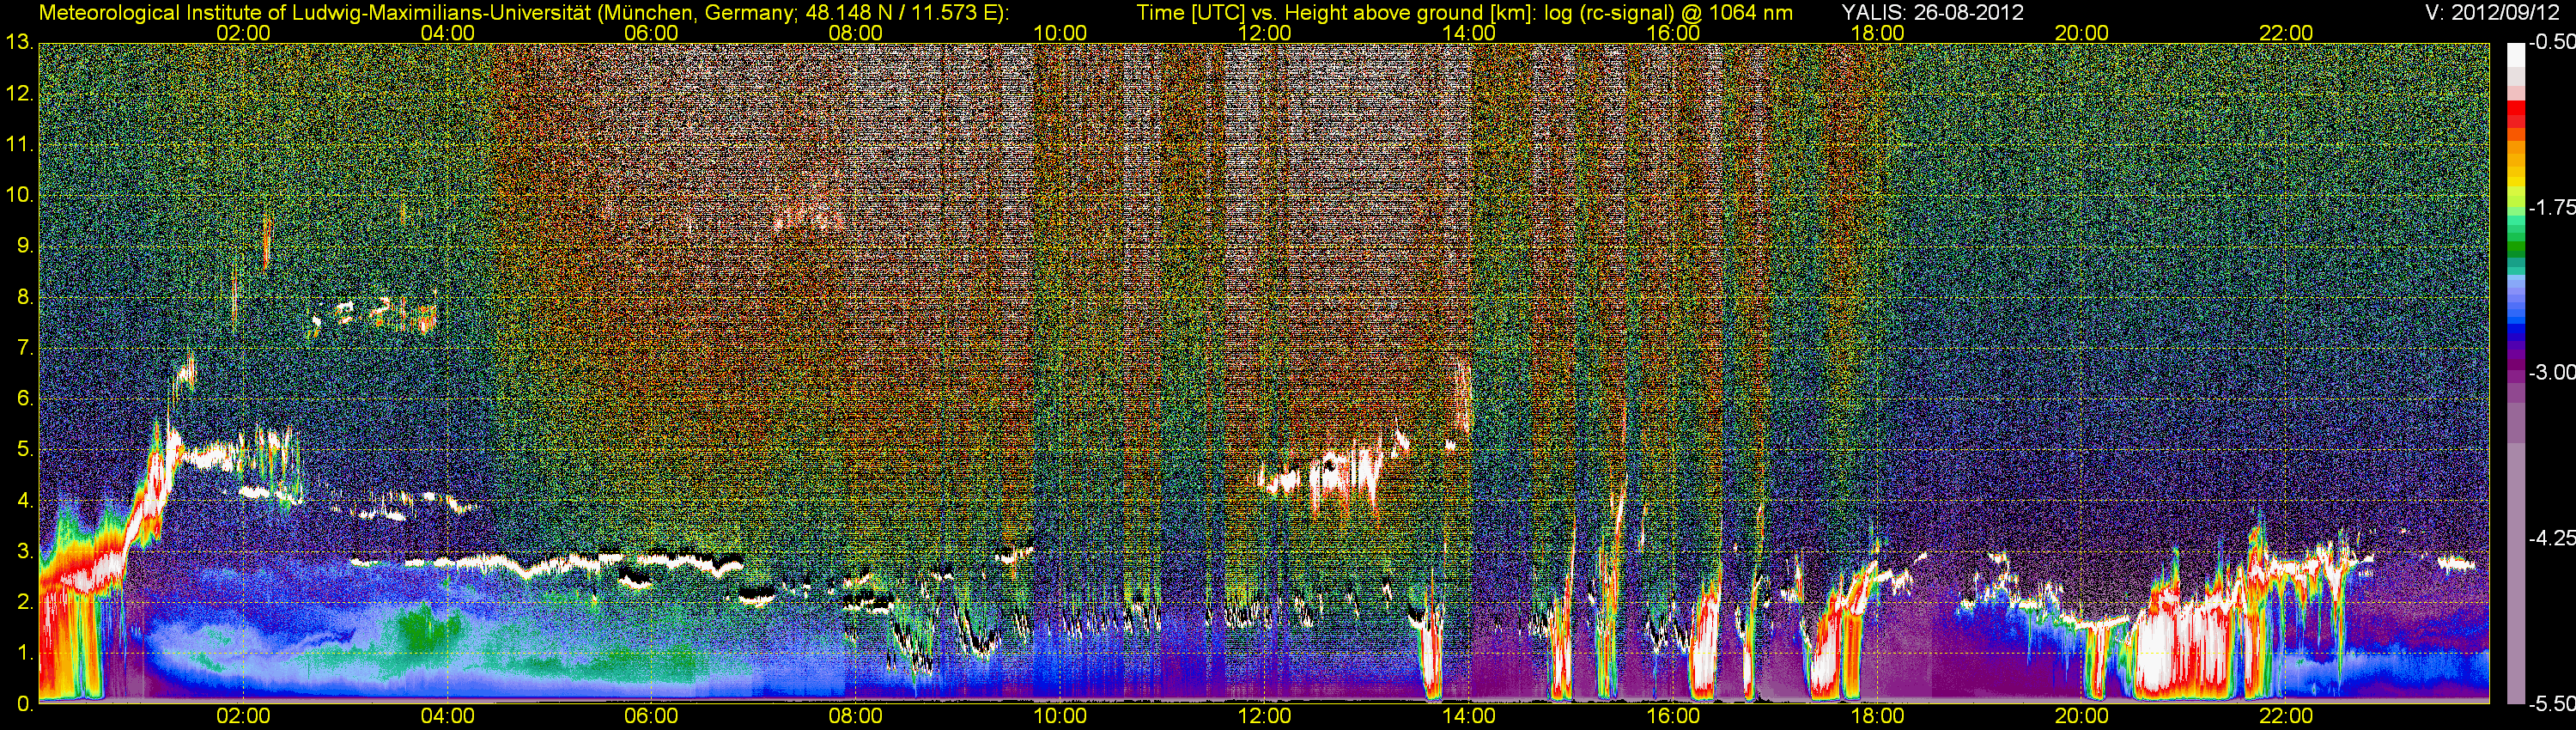Click the '7.' height axis label
This screenshot has width=2576, height=730.
(x=24, y=348)
